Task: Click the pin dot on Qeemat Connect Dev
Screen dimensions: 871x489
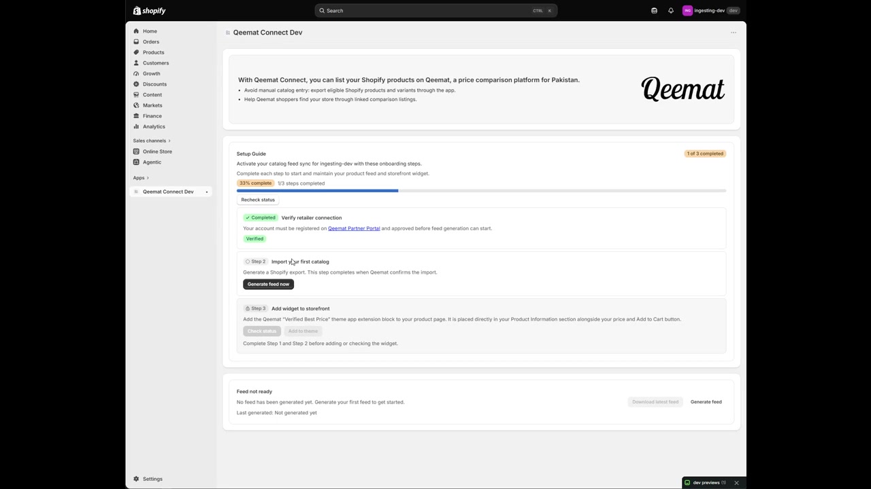Action: pyautogui.click(x=207, y=192)
